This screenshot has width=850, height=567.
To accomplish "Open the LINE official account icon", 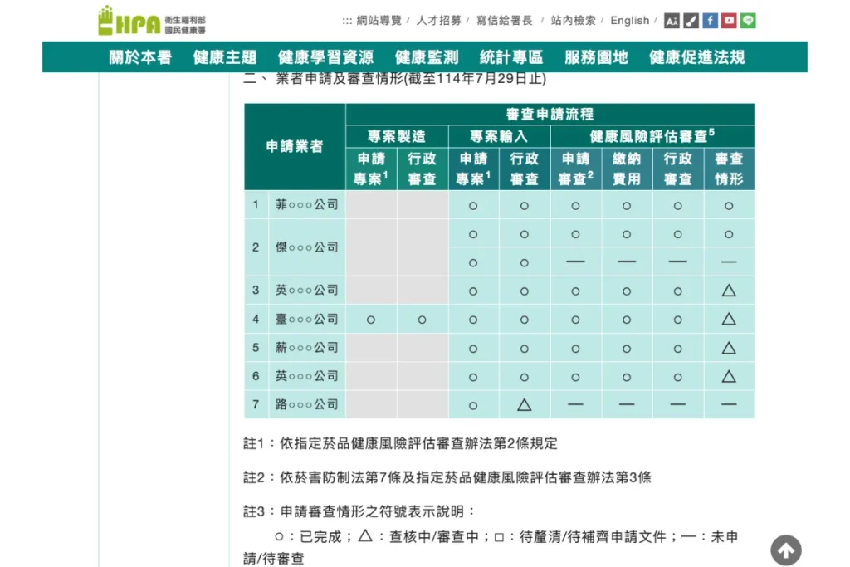I will point(748,21).
